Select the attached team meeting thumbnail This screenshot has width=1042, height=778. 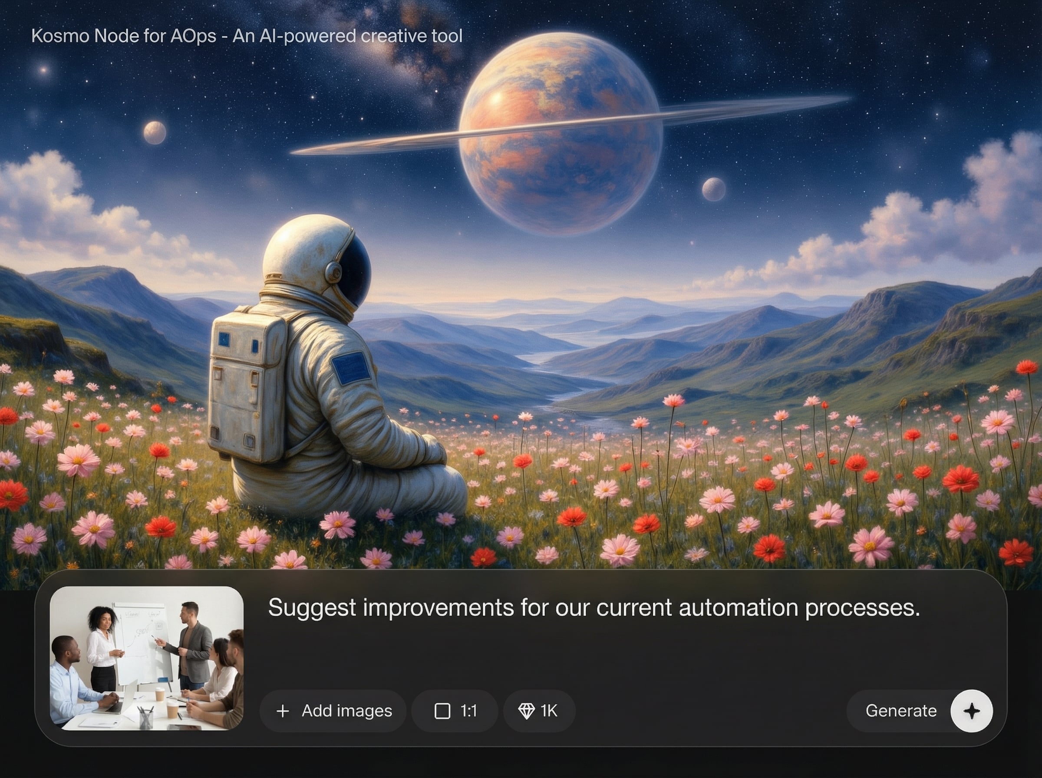tap(146, 658)
